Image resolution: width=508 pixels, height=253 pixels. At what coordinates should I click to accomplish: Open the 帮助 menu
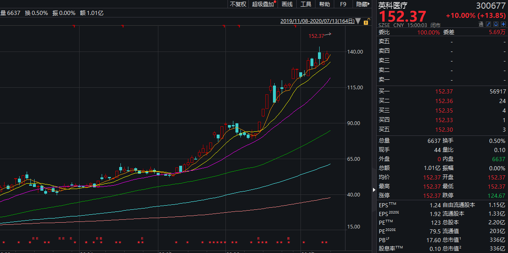tap(324, 4)
